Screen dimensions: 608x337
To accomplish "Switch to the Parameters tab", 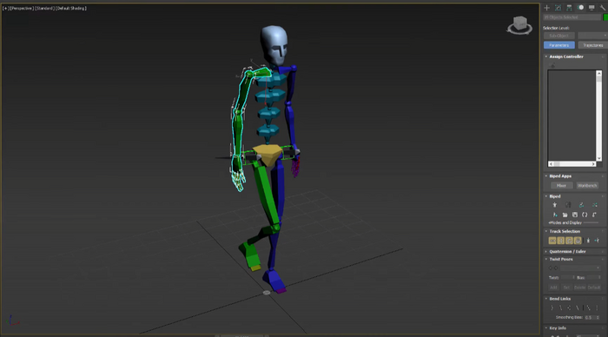I will pos(558,45).
